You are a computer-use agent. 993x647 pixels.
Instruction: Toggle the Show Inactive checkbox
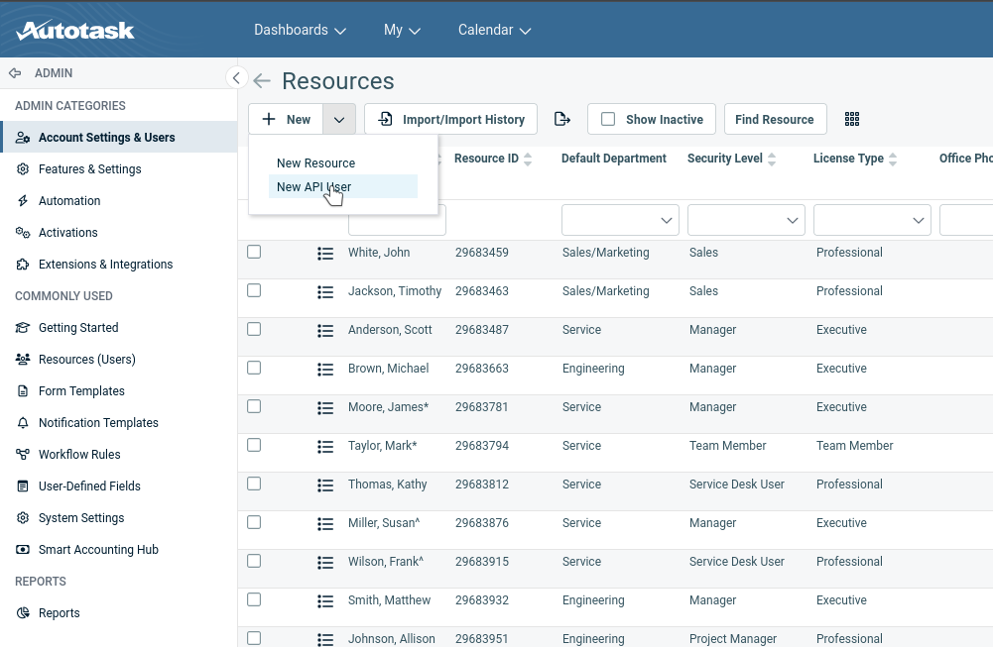(608, 119)
